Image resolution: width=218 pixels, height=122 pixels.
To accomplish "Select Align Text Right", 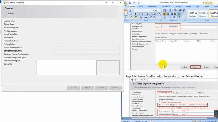I will tap(172, 14).
